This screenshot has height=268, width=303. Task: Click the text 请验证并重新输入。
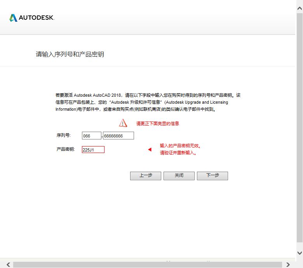click(178, 153)
